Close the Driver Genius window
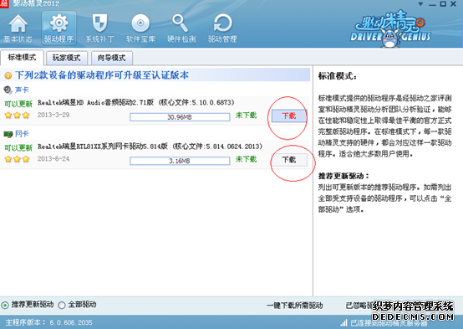463x329 pixels. point(454,4)
